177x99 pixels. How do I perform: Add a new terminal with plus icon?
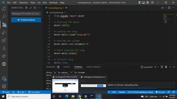pos(155,67)
